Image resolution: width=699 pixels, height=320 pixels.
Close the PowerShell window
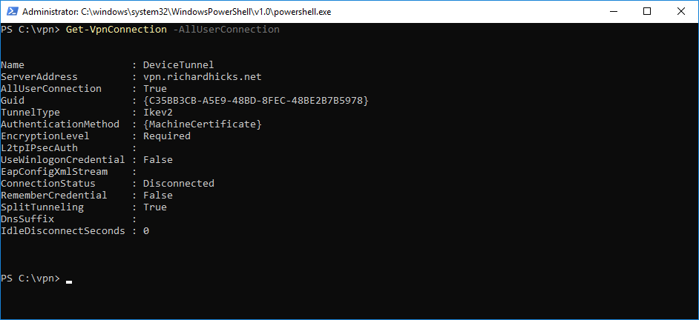[680, 12]
